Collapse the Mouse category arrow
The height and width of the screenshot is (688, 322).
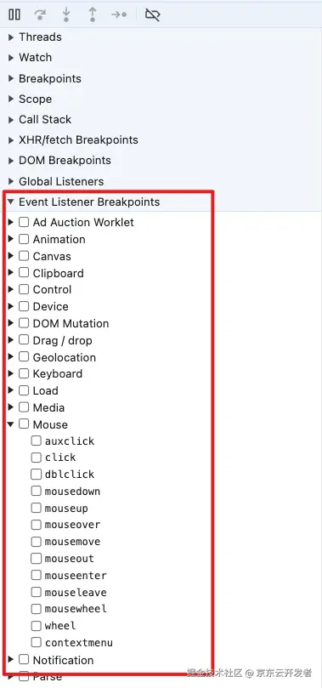[x=11, y=424]
